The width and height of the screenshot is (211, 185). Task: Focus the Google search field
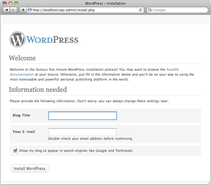coord(177,10)
